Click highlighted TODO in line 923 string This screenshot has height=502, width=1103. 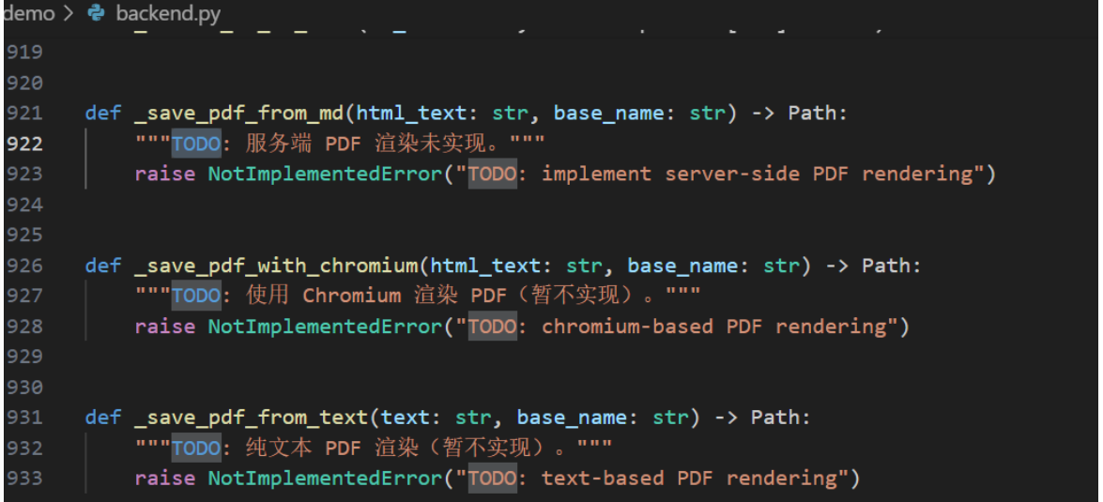click(492, 174)
